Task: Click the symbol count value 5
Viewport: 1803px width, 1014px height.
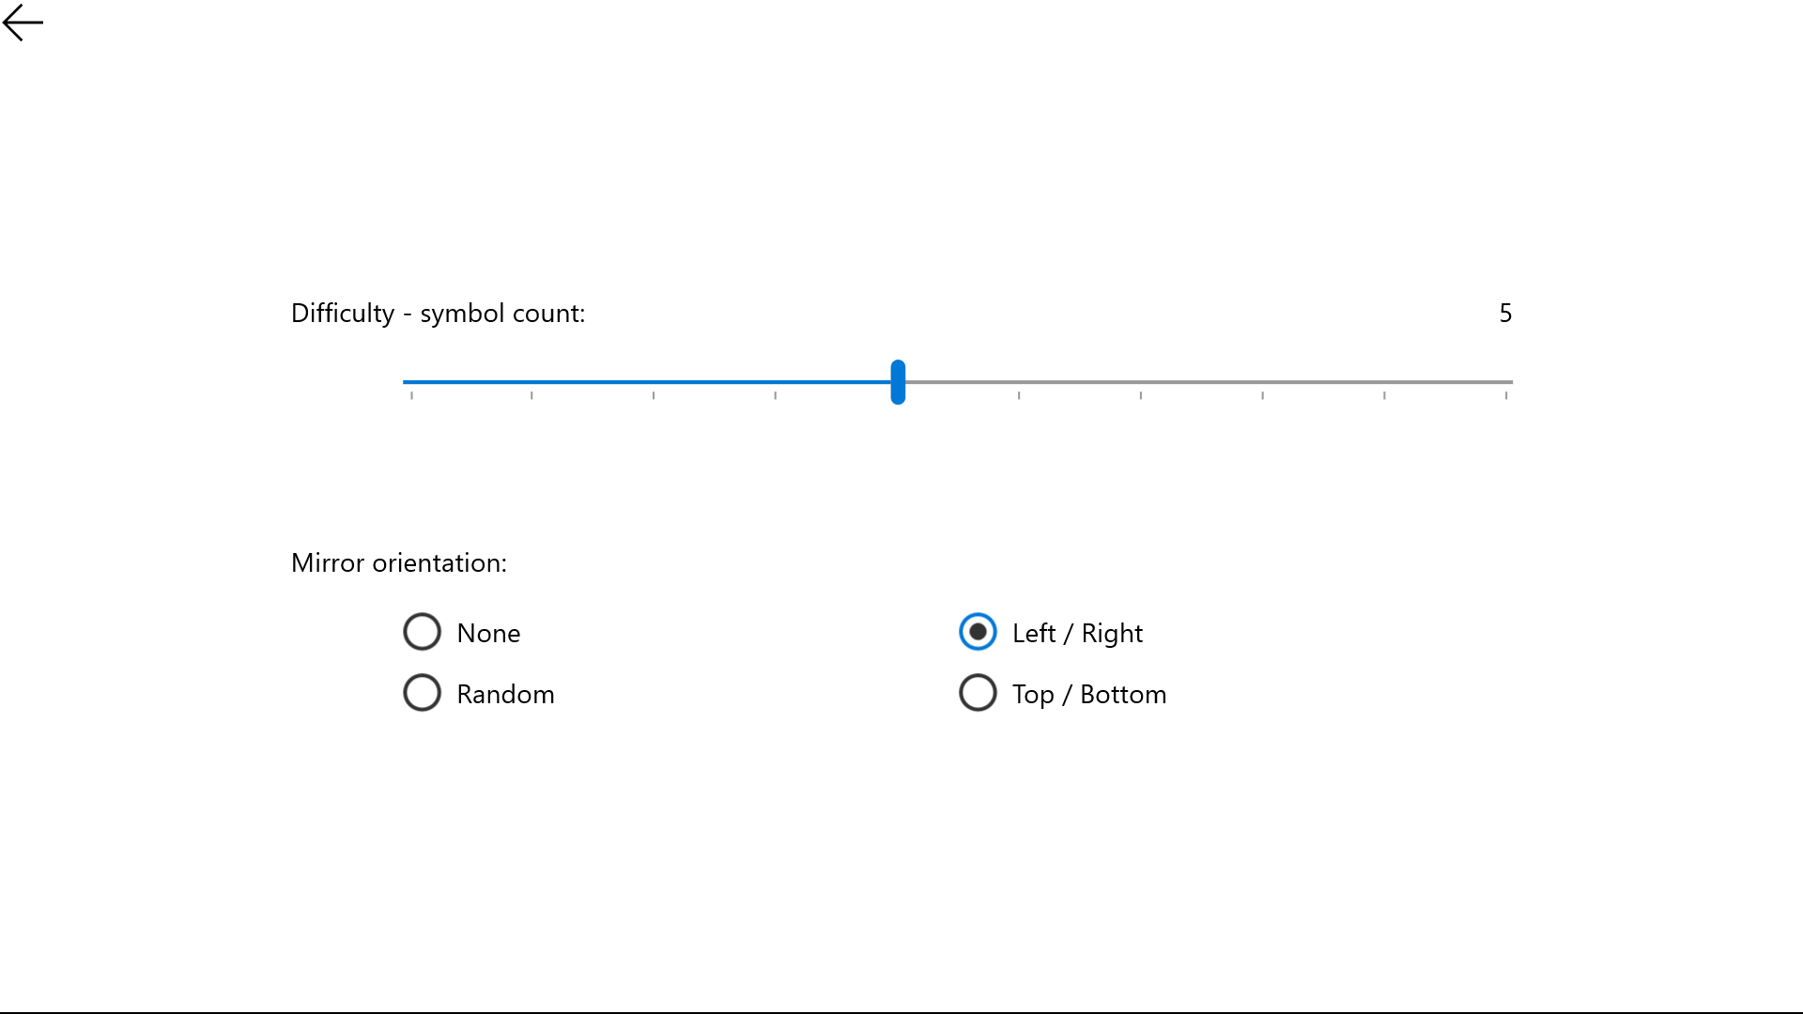Action: tap(1505, 314)
